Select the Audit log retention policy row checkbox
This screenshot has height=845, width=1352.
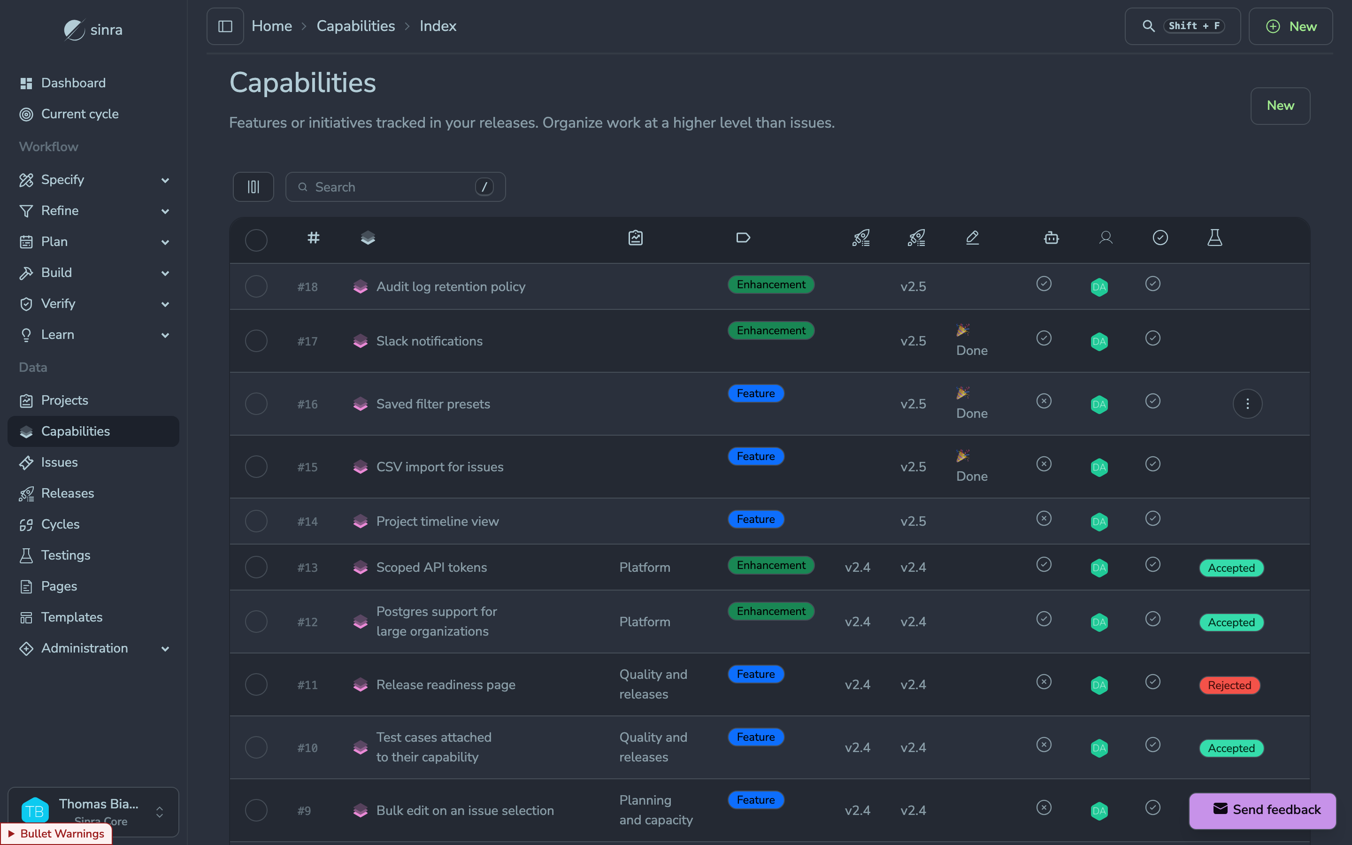pyautogui.click(x=256, y=287)
